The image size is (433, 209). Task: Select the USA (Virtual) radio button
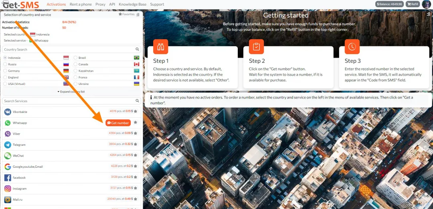(5, 84)
